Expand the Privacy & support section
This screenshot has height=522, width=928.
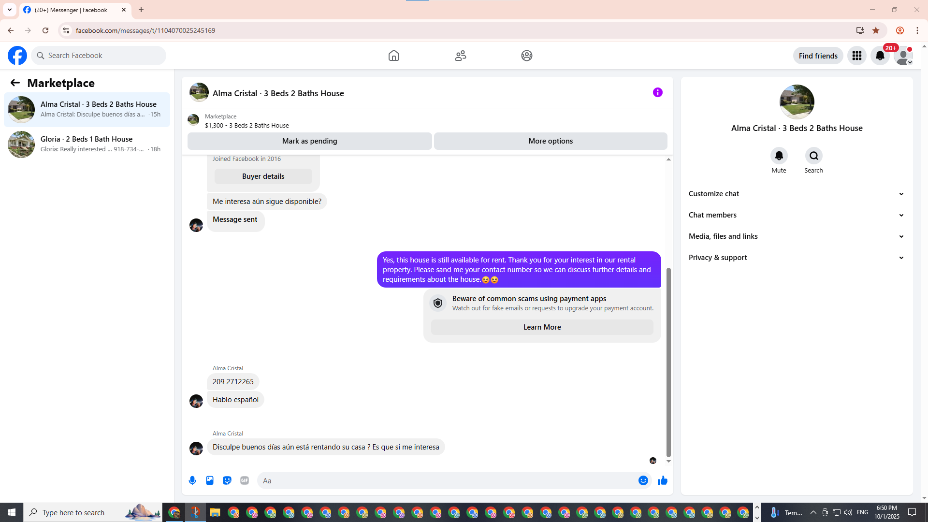[x=797, y=258]
